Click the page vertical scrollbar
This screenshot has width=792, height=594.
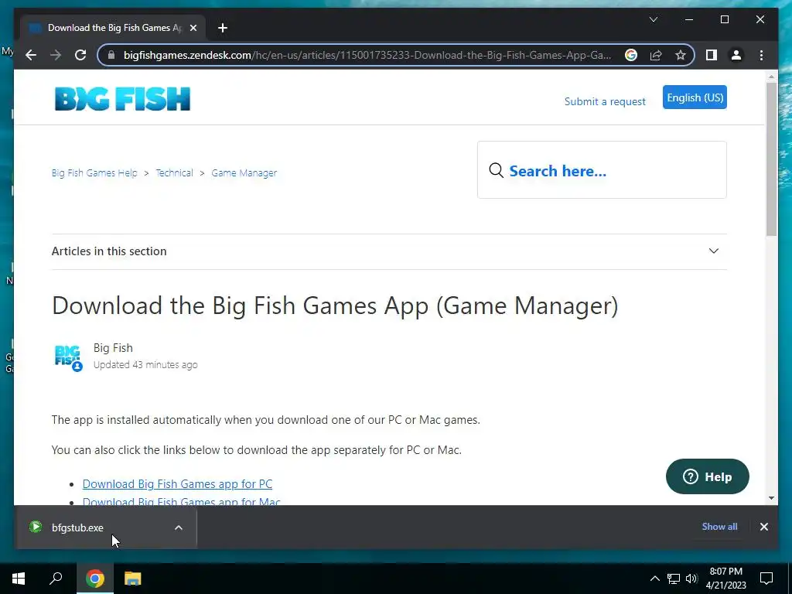[x=771, y=158]
